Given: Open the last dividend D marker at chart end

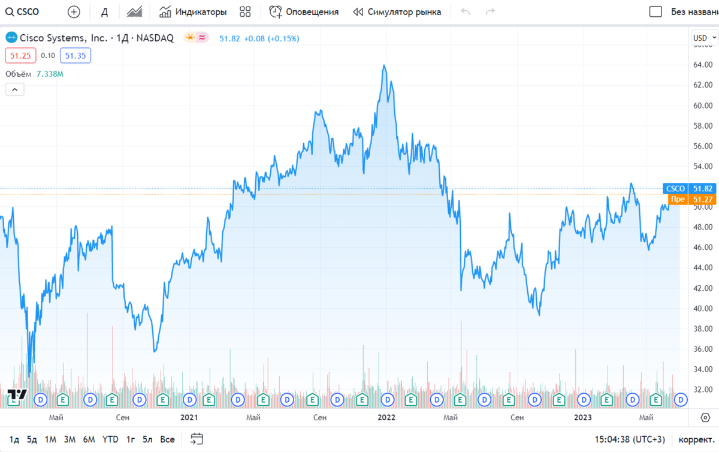Looking at the screenshot, I should (x=681, y=399).
